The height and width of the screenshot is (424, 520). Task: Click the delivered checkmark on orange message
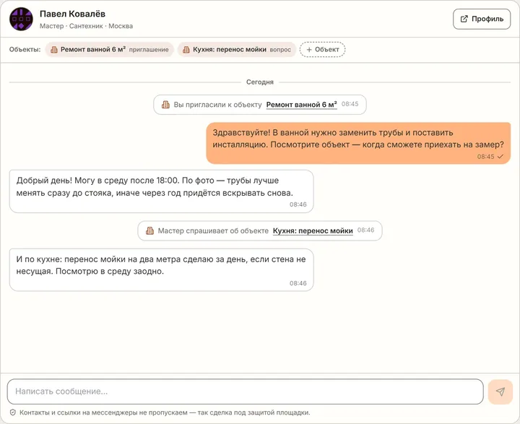pos(500,157)
